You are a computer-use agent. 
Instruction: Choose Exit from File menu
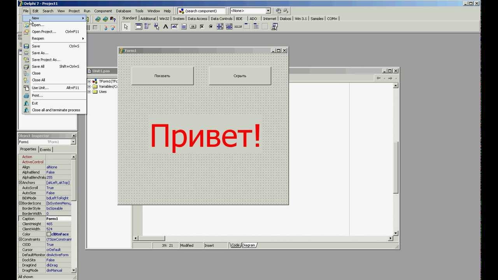[x=54, y=103]
